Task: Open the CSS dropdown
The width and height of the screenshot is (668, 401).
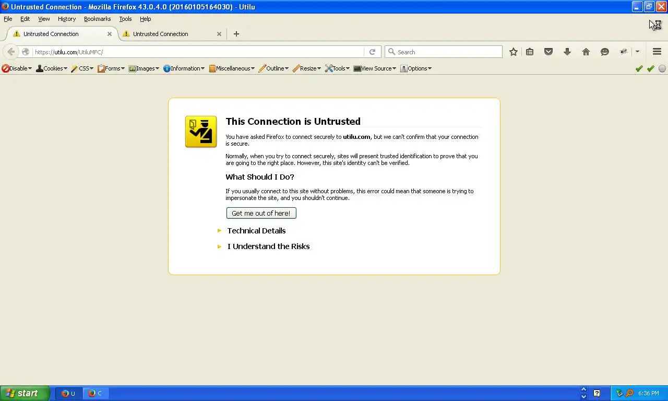Action: tap(82, 68)
